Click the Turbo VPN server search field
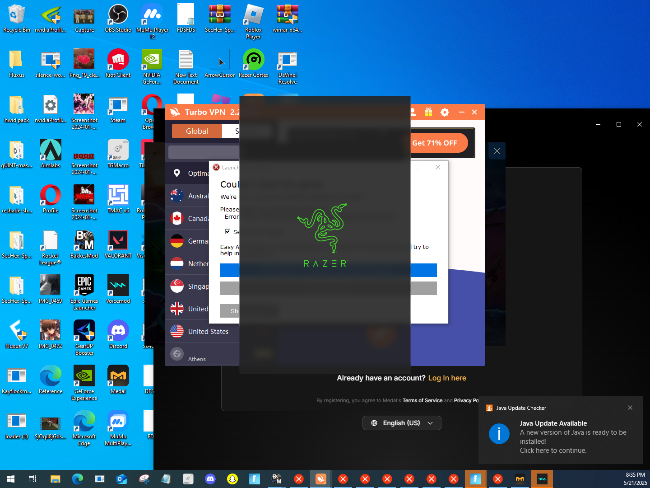The height and width of the screenshot is (488, 650). point(204,152)
